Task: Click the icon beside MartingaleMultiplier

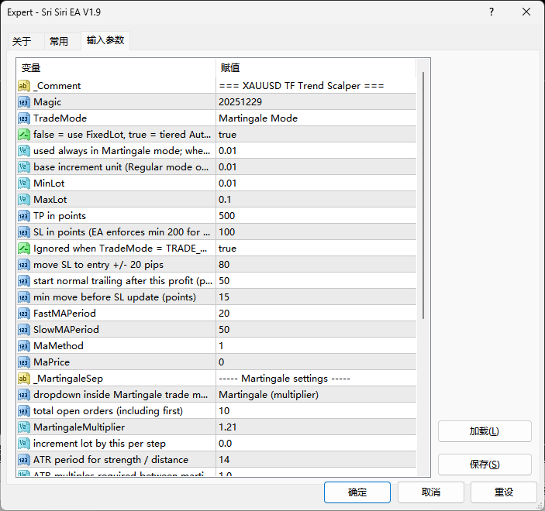Action: pos(24,427)
